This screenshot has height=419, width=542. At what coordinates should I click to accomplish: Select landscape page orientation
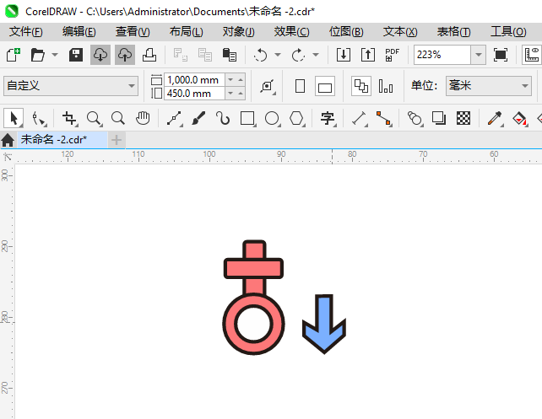point(325,86)
